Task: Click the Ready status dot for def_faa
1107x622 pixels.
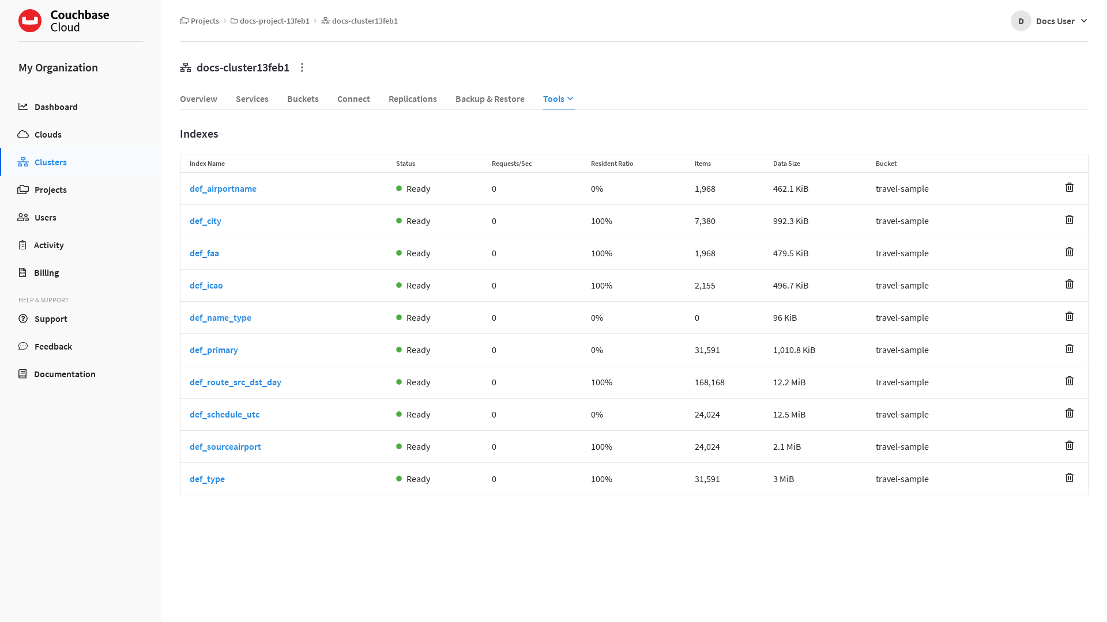Action: 398,253
